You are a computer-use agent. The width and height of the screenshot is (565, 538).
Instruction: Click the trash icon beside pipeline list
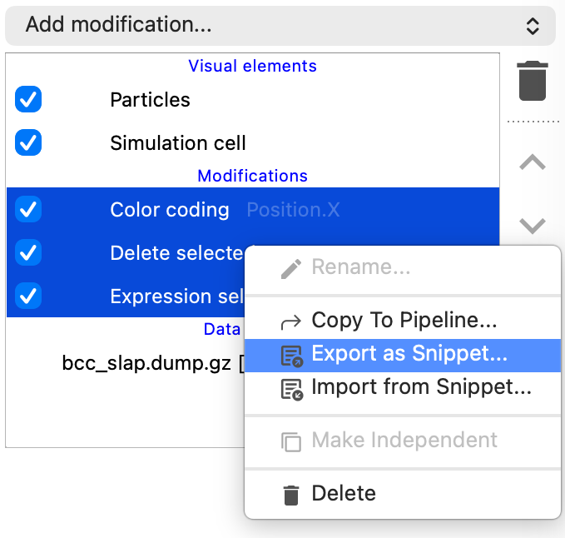click(533, 81)
